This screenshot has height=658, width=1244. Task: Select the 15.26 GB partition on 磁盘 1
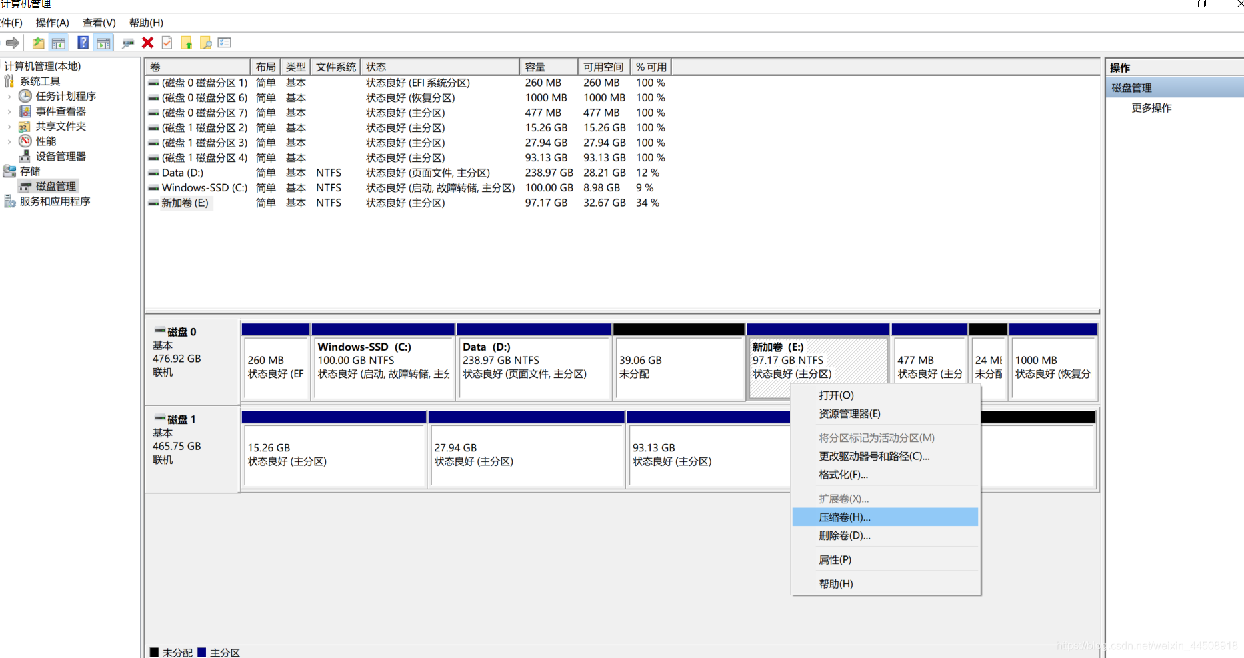(x=334, y=450)
